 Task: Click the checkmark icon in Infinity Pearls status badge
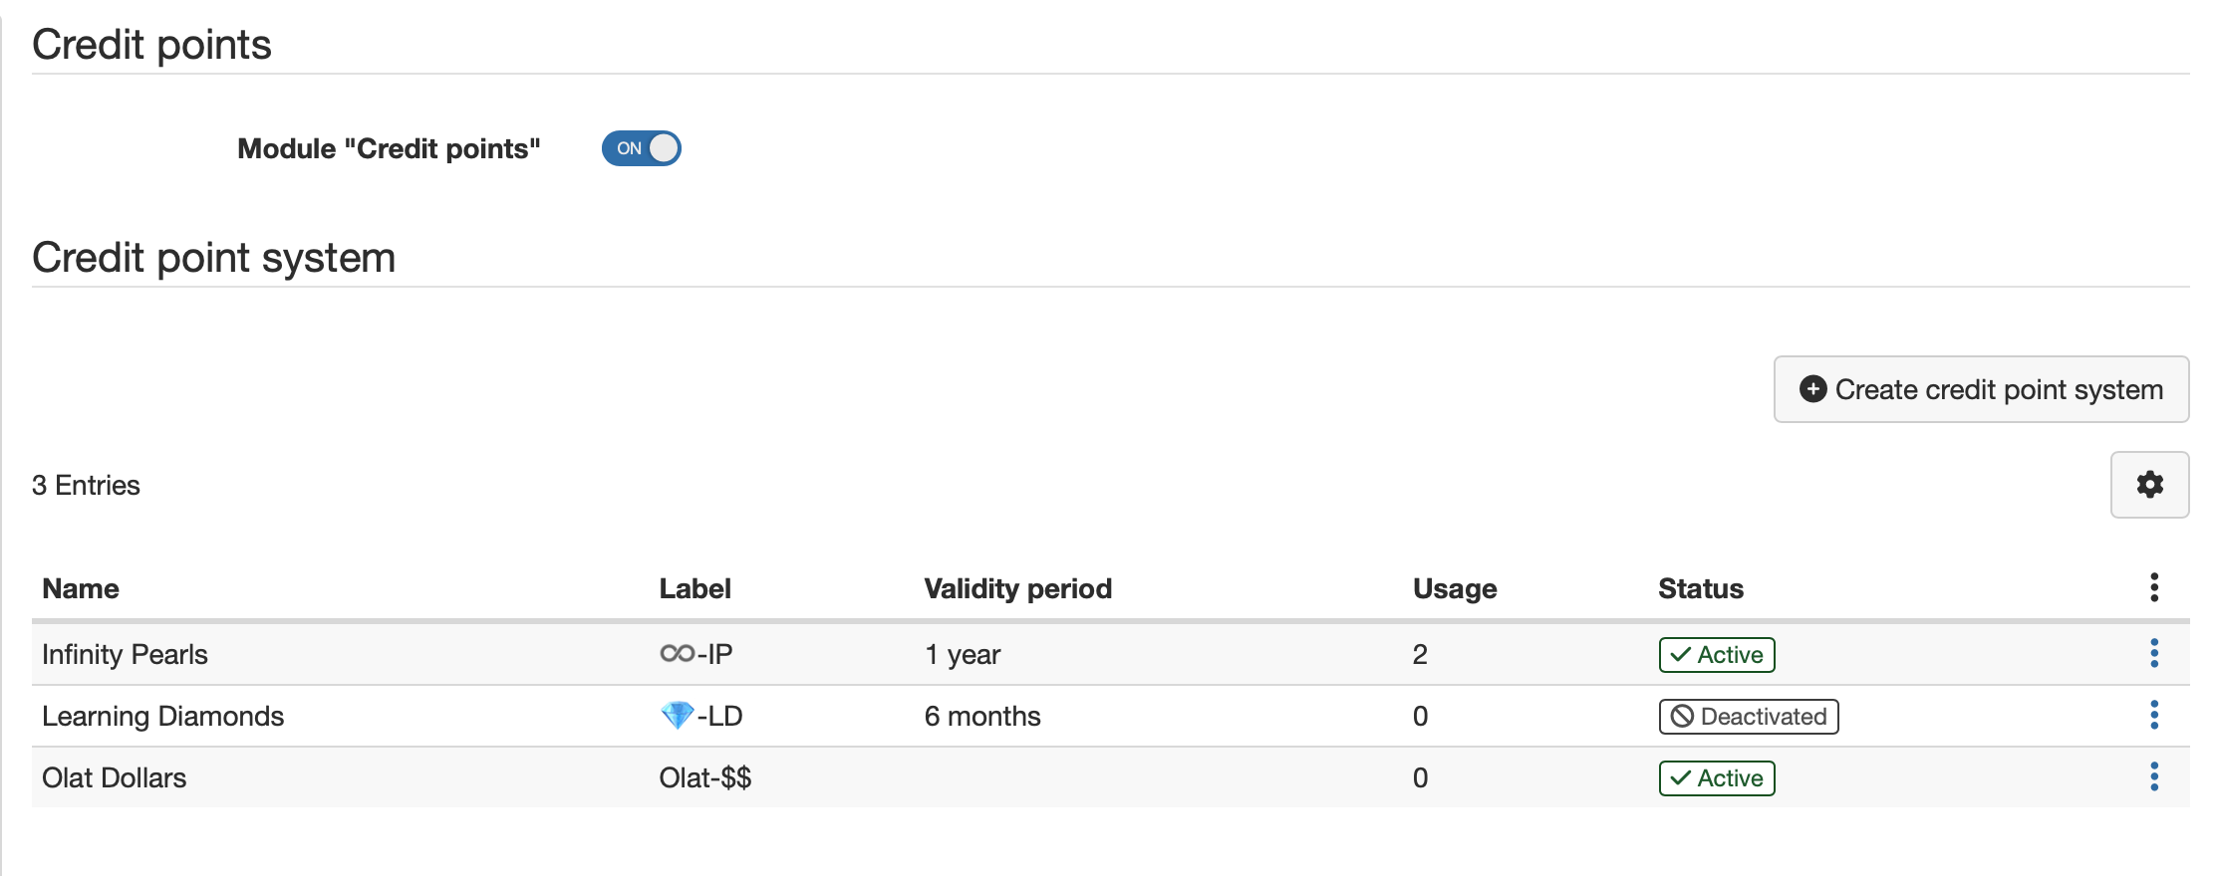[x=1681, y=655]
